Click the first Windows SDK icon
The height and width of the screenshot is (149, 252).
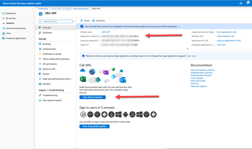[x=118, y=114]
